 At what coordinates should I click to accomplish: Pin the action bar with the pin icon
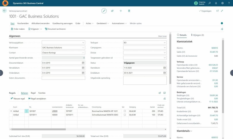222,29
